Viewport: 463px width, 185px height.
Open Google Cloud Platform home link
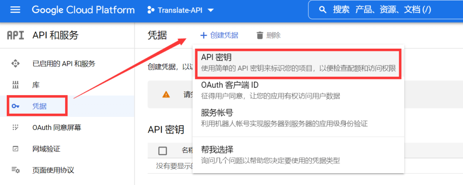[83, 10]
